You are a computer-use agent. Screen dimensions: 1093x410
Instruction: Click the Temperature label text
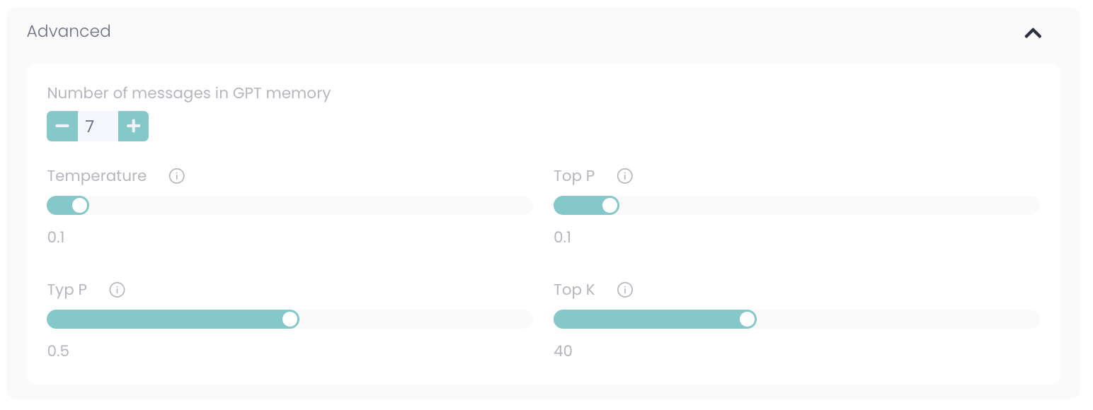[x=97, y=176]
